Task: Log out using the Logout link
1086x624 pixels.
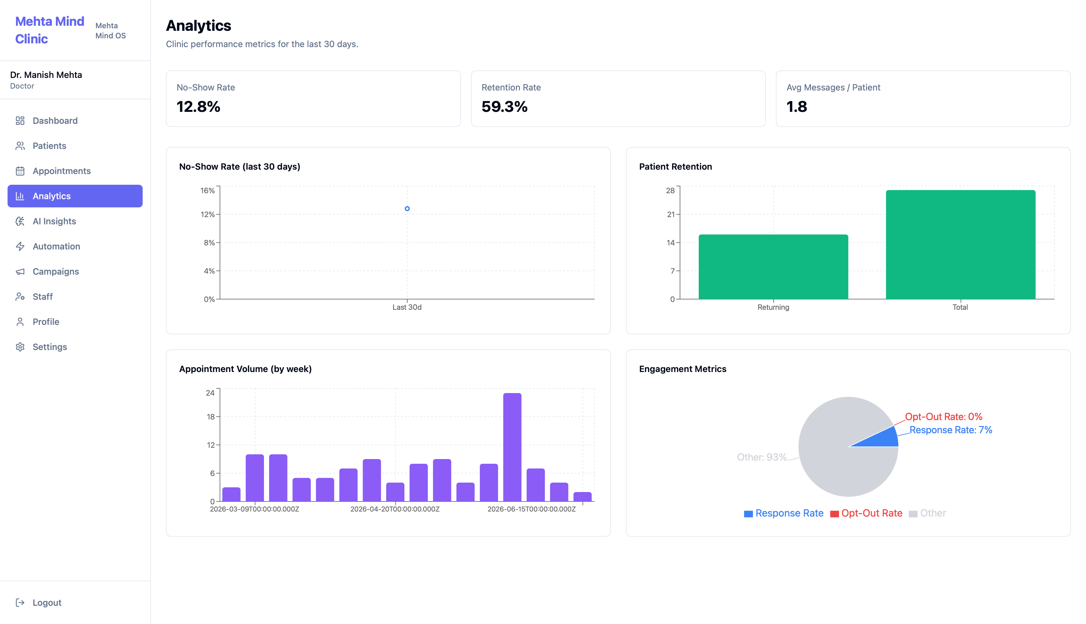Action: pyautogui.click(x=75, y=603)
